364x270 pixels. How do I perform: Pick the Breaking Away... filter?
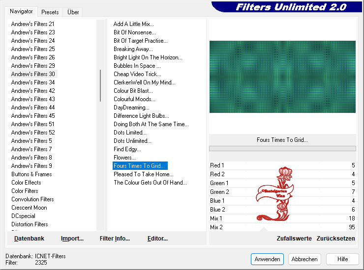pos(133,49)
